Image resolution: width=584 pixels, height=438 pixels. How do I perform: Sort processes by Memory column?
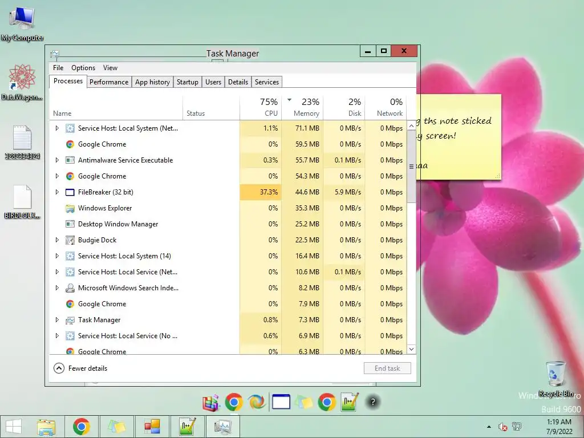[x=302, y=107]
